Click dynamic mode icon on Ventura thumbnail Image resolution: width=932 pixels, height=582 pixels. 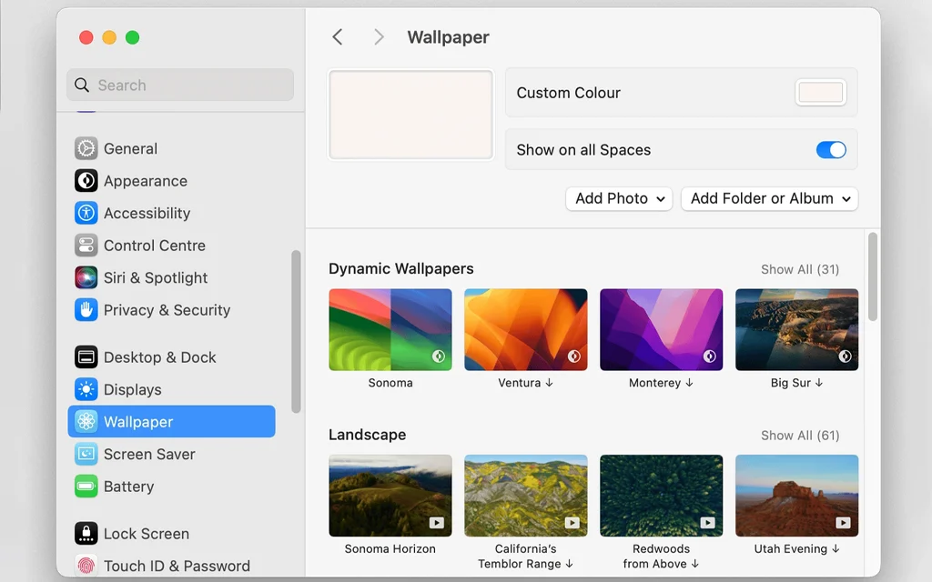[x=573, y=356]
